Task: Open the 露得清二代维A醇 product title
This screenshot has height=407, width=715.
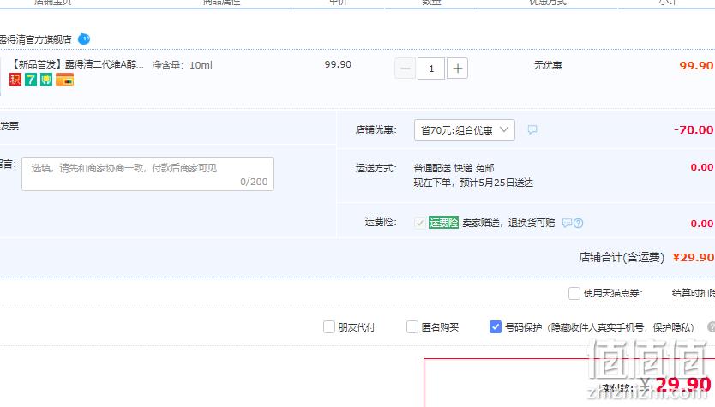Action: 76,65
